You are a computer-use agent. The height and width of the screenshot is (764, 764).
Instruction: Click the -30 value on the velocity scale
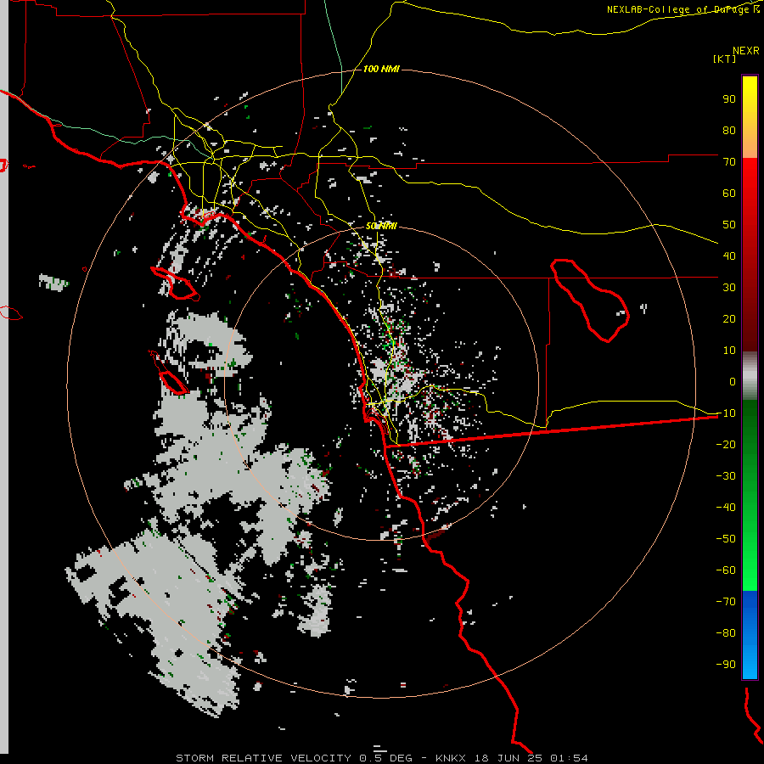pos(726,476)
